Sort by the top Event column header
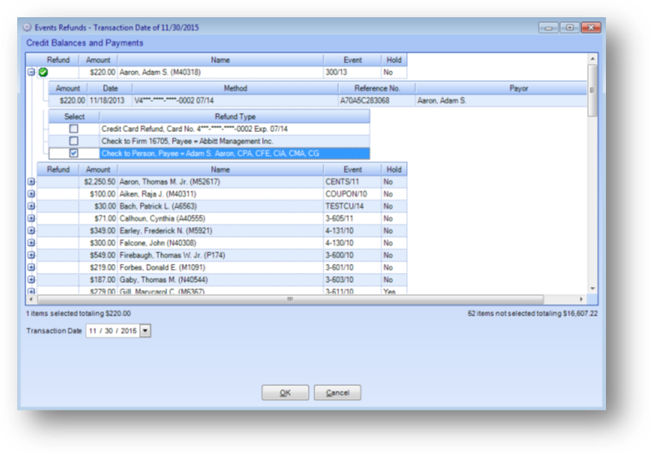The image size is (651, 454). click(x=352, y=60)
